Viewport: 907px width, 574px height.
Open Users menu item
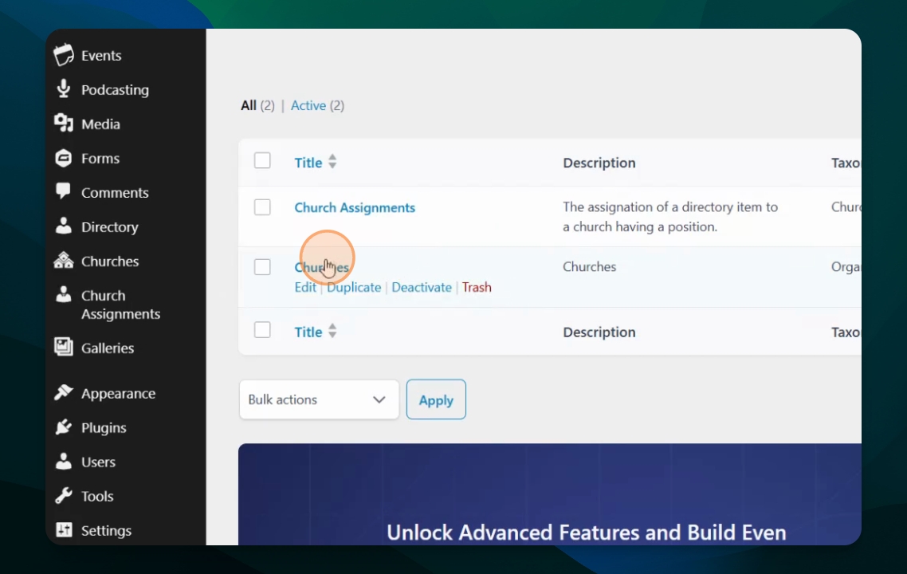point(98,462)
